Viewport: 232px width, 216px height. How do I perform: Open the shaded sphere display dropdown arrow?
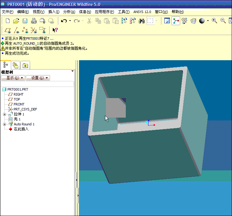point(208,21)
